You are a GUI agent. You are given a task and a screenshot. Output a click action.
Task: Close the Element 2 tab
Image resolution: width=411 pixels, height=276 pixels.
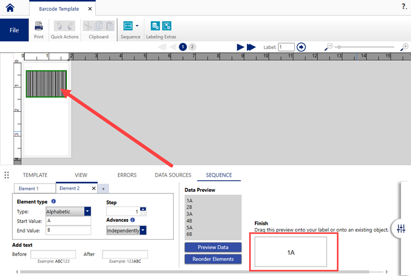click(x=93, y=189)
